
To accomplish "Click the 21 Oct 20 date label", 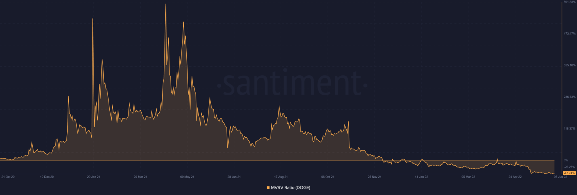I will pyautogui.click(x=8, y=176).
